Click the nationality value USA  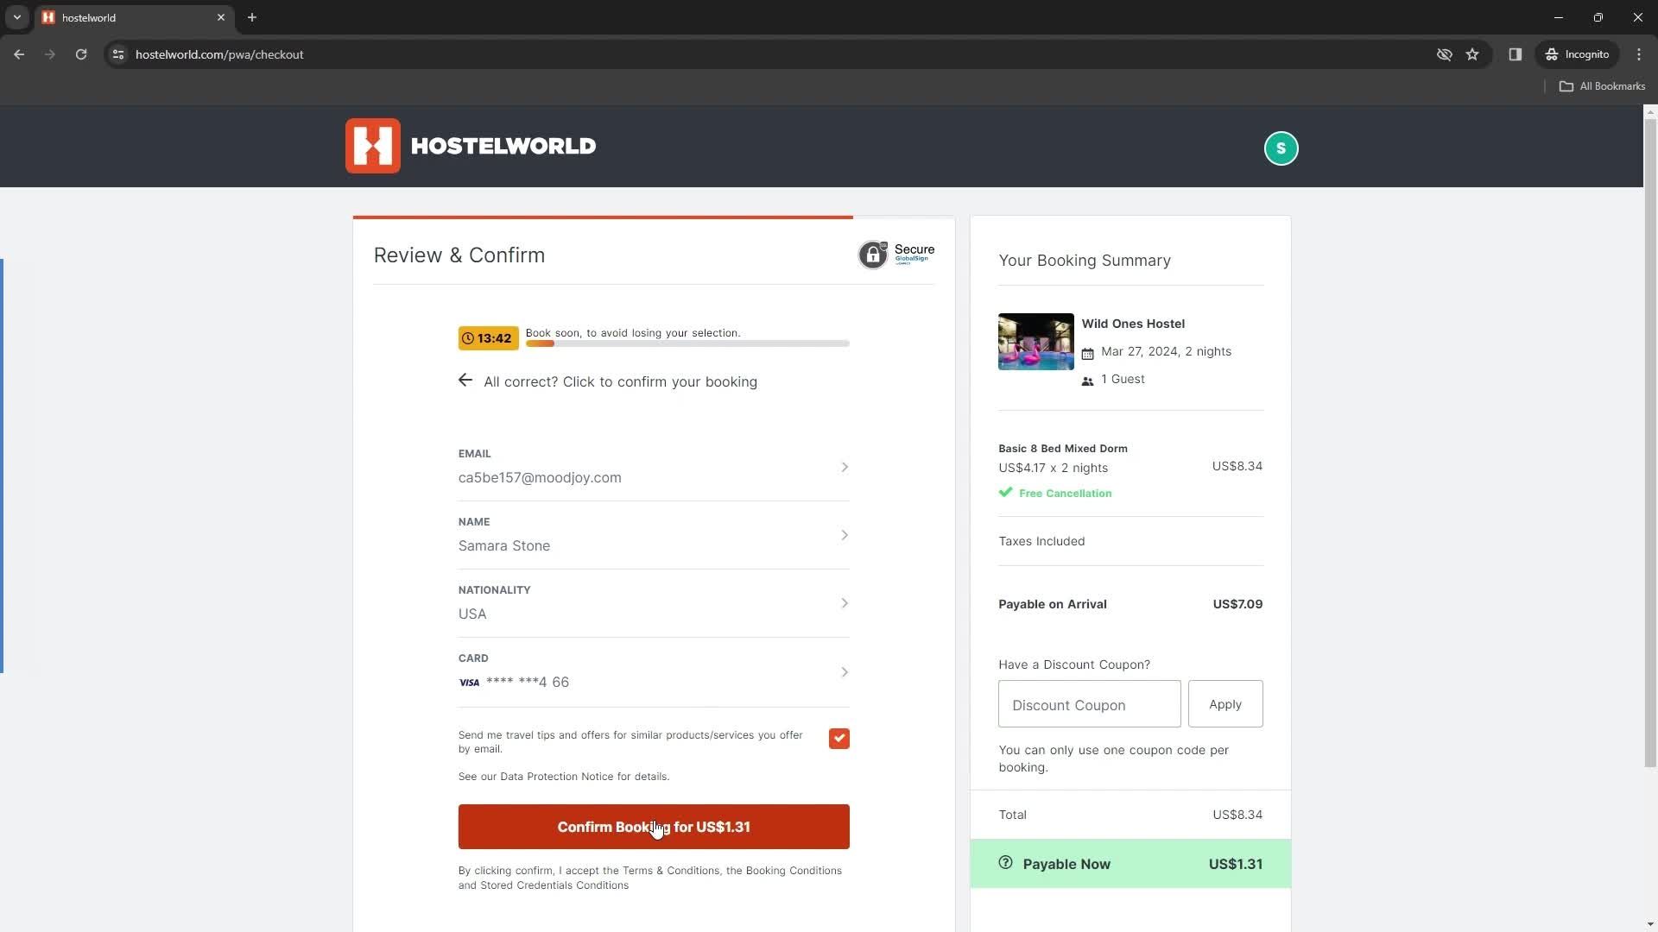(x=472, y=614)
